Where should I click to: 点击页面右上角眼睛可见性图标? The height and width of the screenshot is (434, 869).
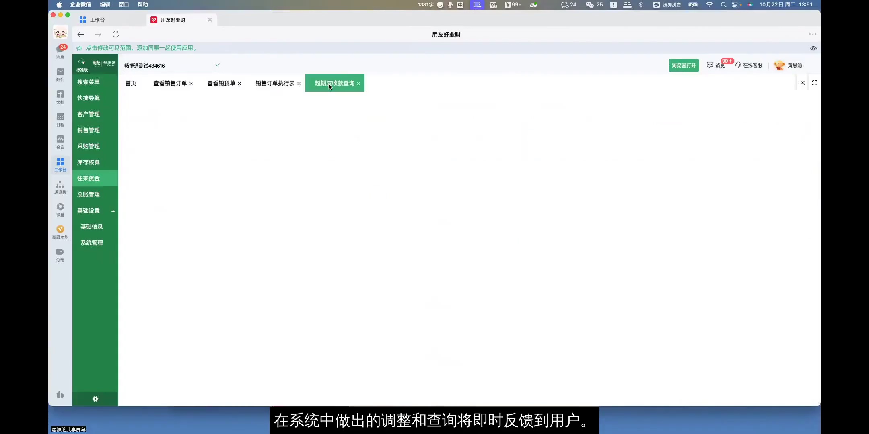(x=813, y=48)
